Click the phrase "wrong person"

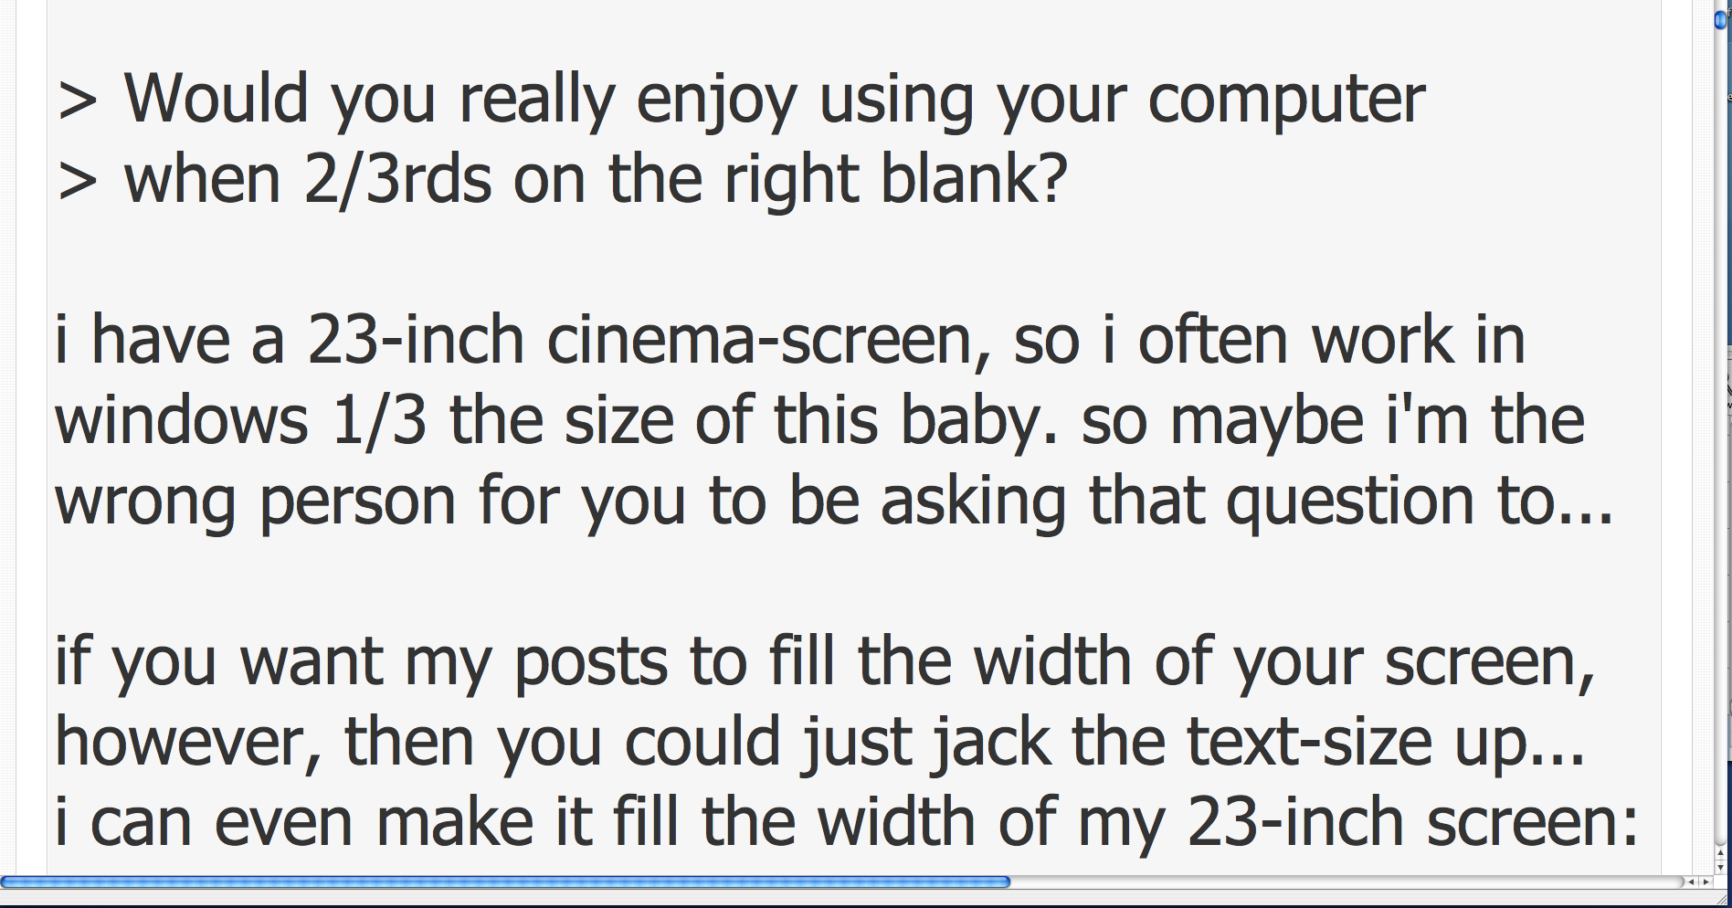254,502
